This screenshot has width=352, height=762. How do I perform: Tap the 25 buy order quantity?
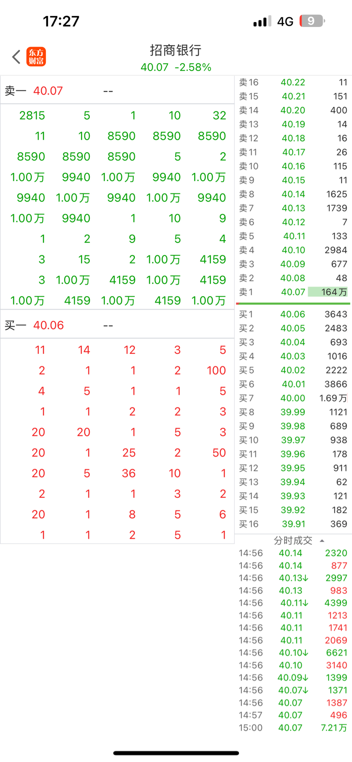pyautogui.click(x=129, y=453)
